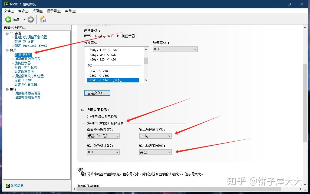
Task: Select 调整视频颜色设置 in the tree
Action: coord(28,93)
